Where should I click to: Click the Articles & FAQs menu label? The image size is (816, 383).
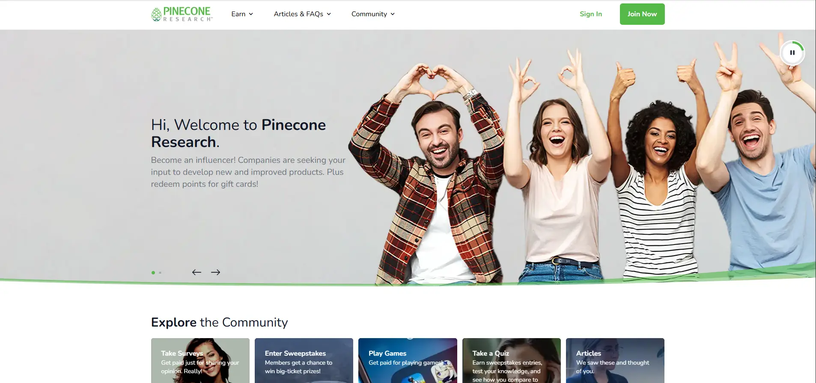(298, 14)
